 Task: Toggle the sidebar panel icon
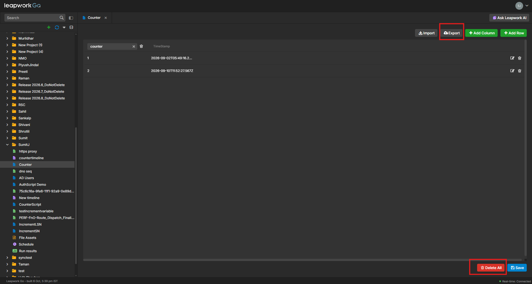(x=71, y=18)
